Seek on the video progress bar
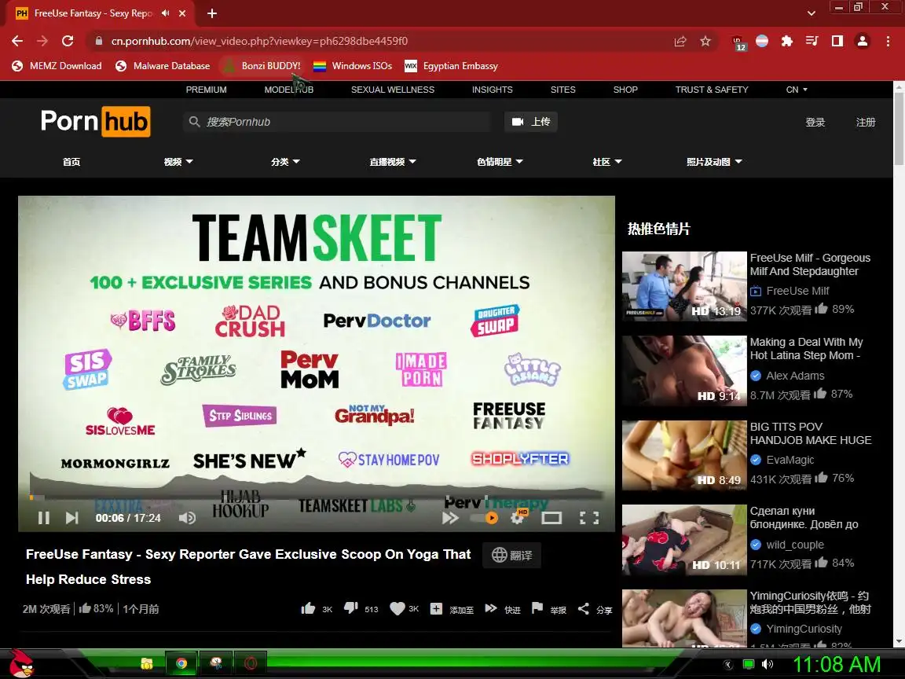 click(317, 497)
